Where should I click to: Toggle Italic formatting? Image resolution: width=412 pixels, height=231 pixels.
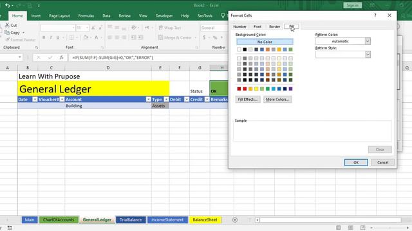coord(51,37)
